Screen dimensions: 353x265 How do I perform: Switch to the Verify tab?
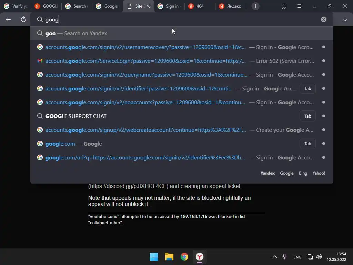pos(15,6)
